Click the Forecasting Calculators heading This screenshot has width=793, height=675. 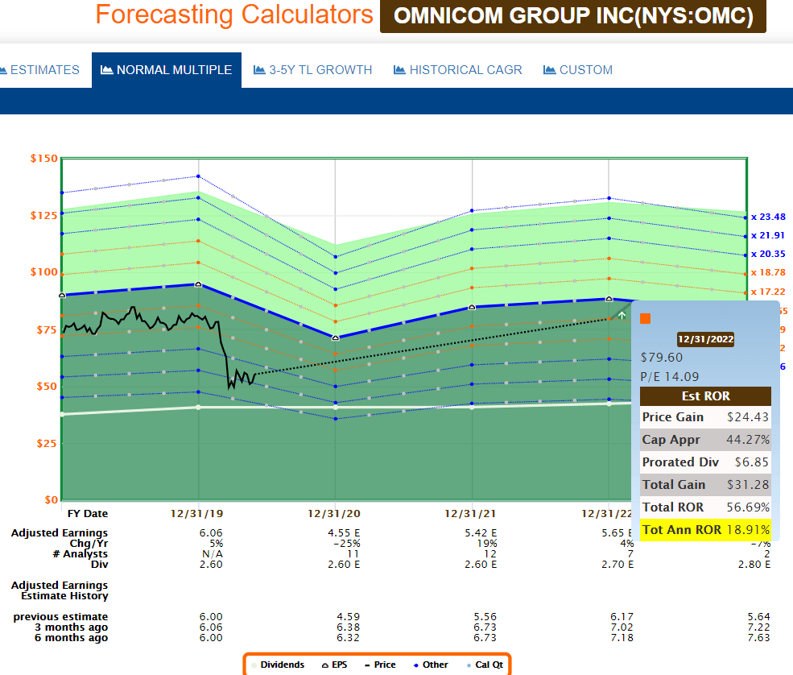[x=234, y=14]
